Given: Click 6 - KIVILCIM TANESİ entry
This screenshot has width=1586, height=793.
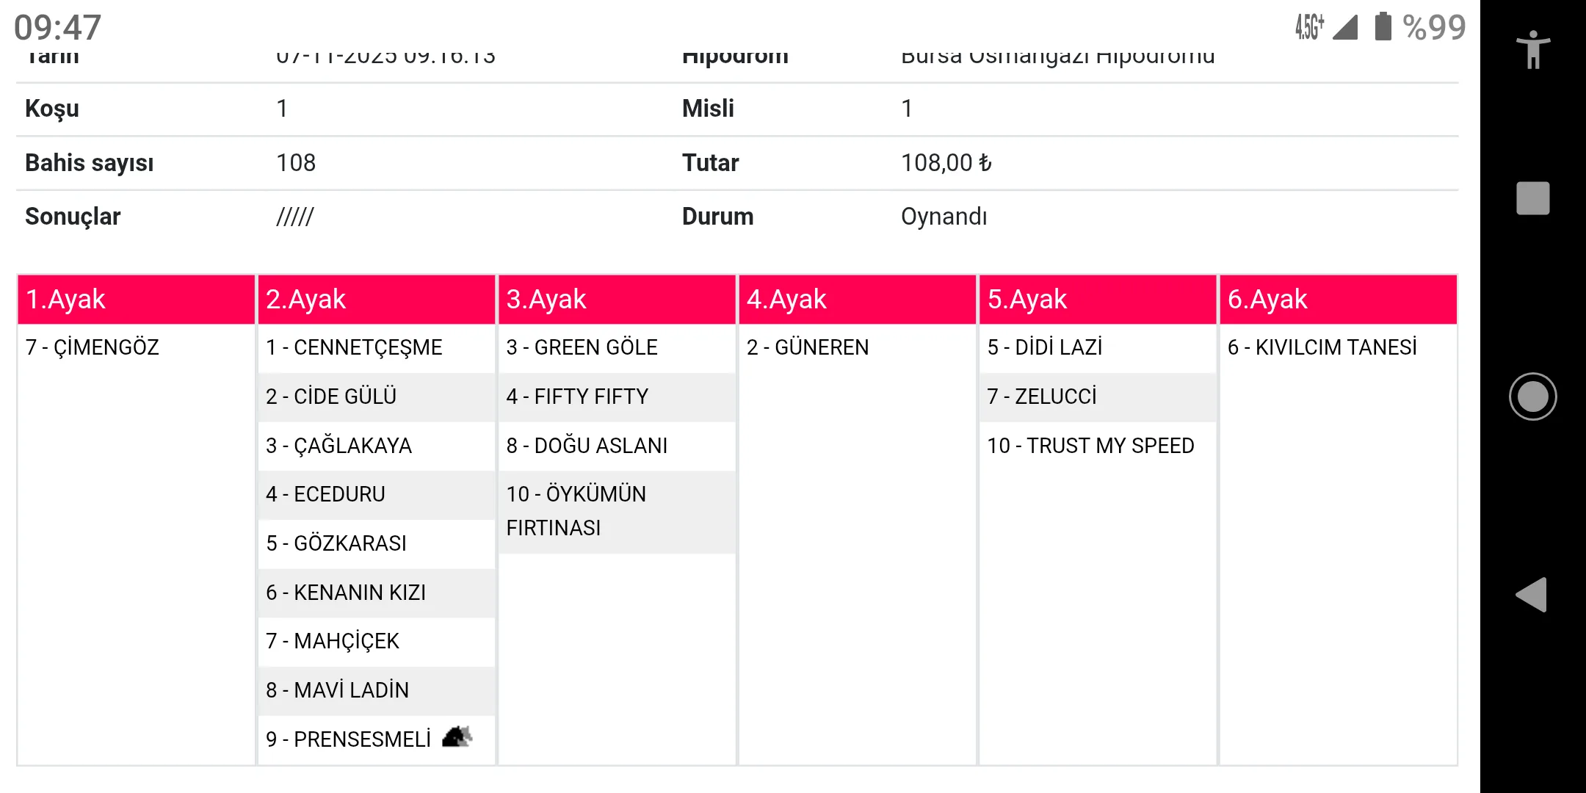Looking at the screenshot, I should click(1322, 347).
